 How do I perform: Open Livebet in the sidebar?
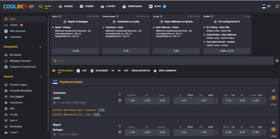pos(14,25)
